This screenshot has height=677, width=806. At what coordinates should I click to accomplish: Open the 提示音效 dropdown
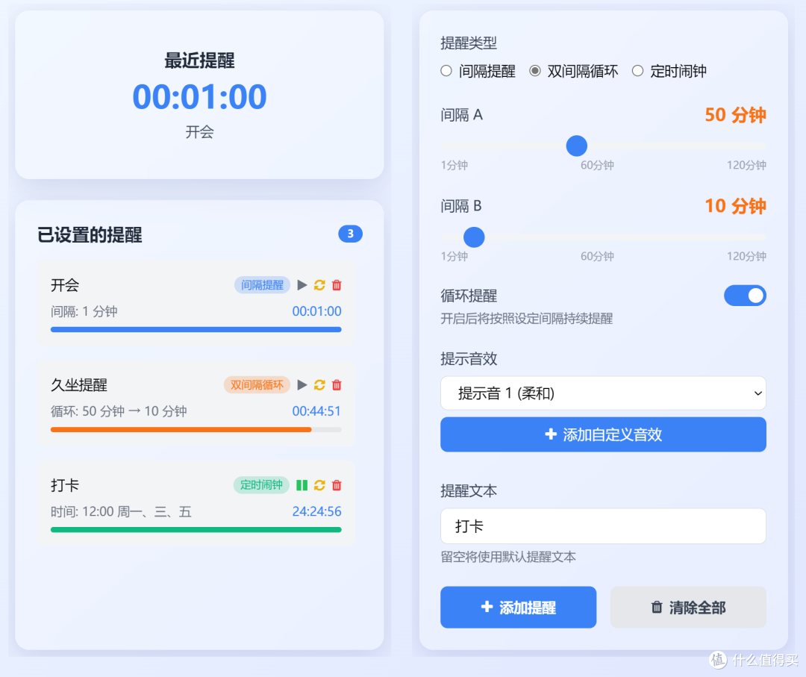point(603,393)
